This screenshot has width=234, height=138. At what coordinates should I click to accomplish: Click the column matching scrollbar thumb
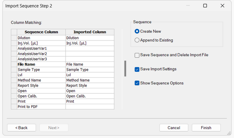click(x=125, y=68)
